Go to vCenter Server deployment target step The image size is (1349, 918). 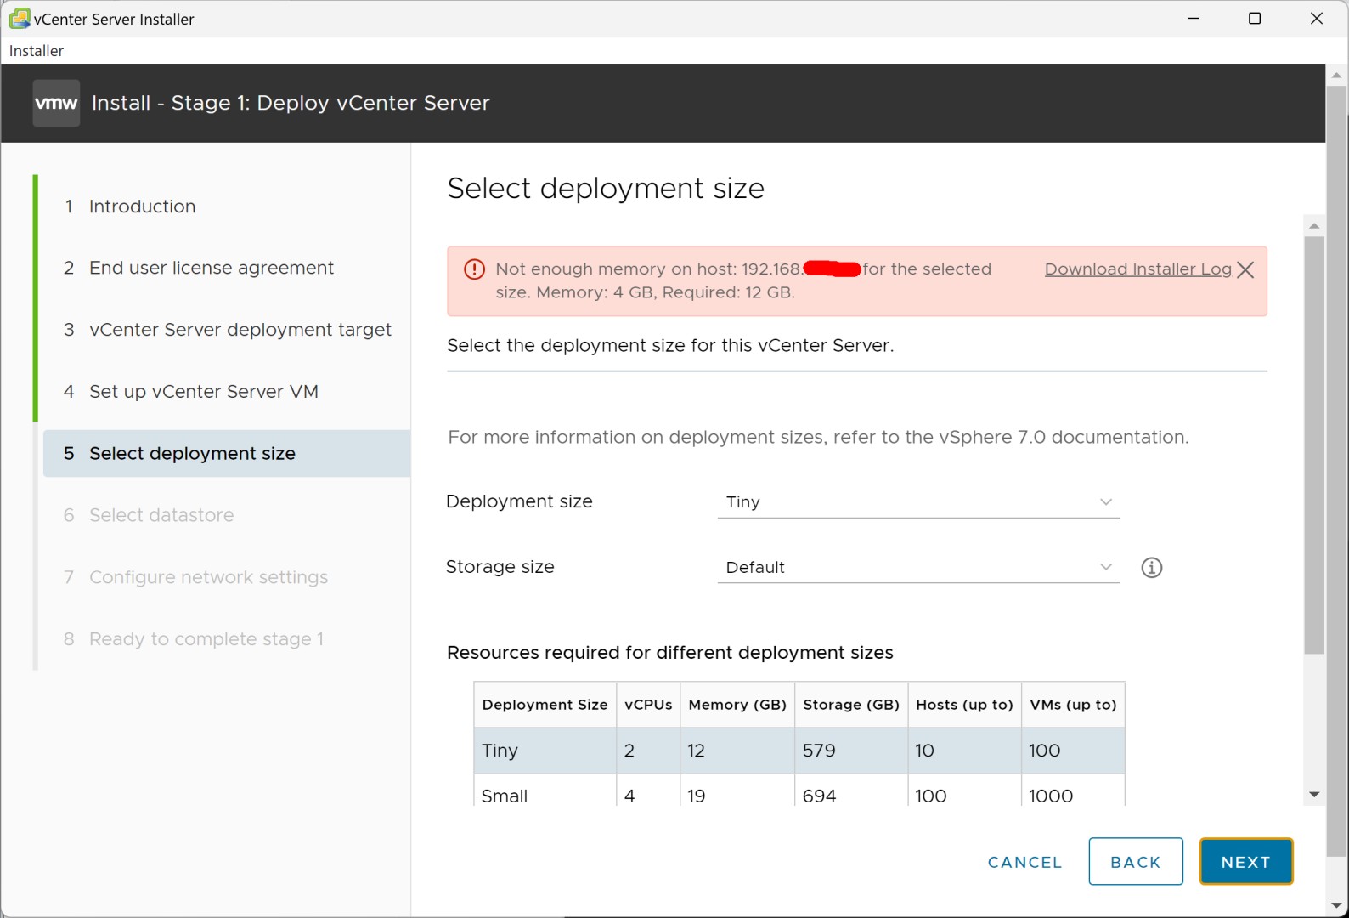pyautogui.click(x=228, y=330)
